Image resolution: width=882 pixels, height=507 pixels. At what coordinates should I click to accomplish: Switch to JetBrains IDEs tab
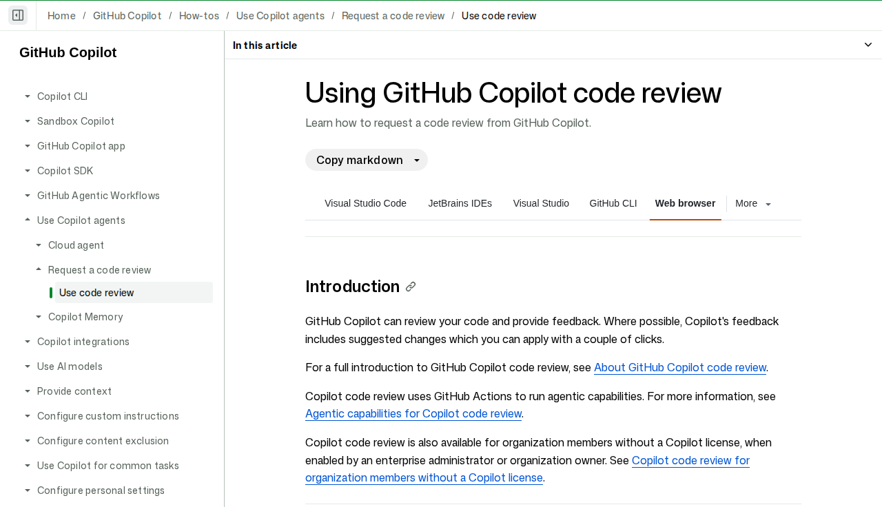tap(460, 203)
